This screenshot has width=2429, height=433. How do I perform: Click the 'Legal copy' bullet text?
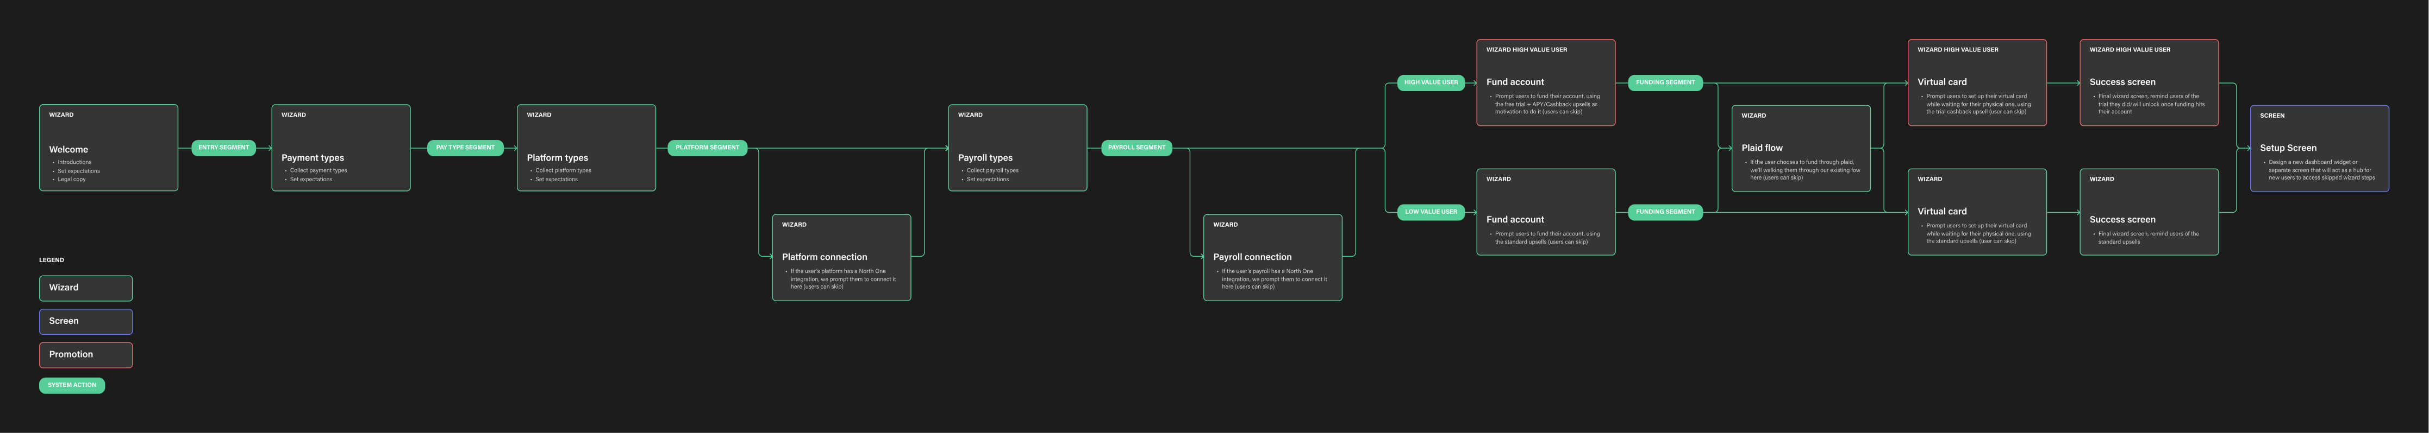click(x=72, y=179)
